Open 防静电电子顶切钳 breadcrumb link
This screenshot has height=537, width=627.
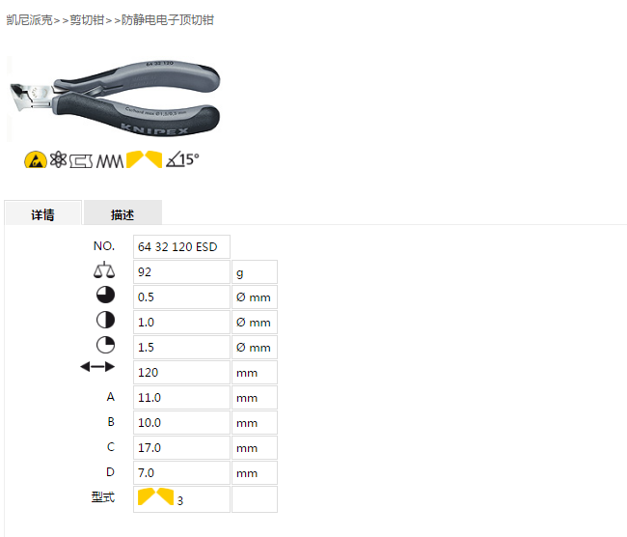pyautogui.click(x=168, y=20)
